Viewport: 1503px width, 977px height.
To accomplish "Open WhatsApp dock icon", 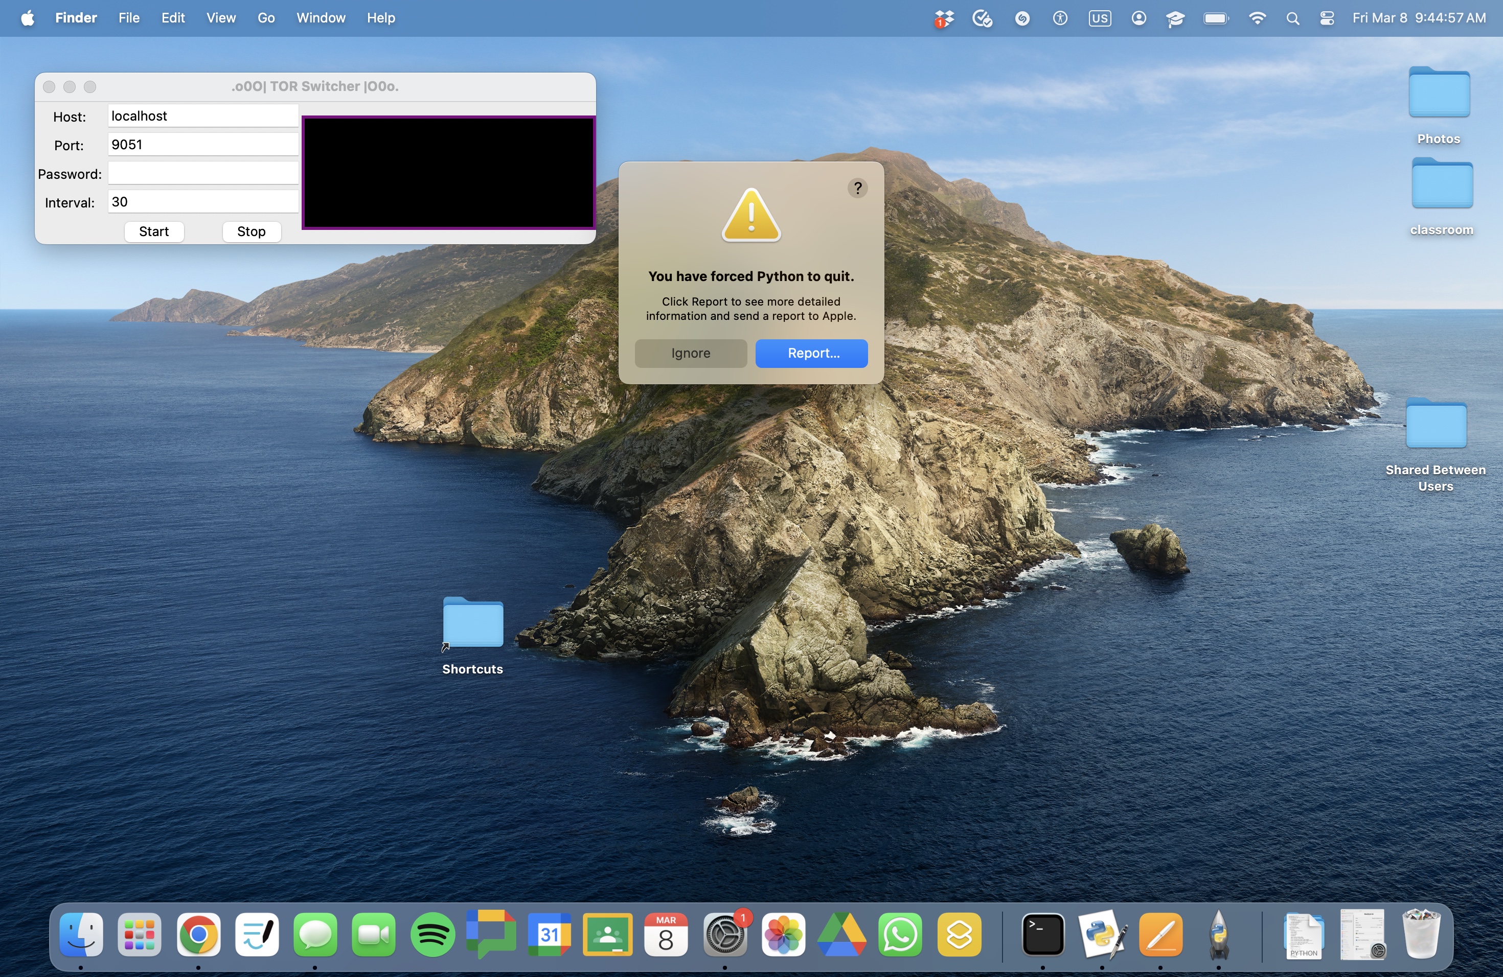I will pyautogui.click(x=900, y=935).
